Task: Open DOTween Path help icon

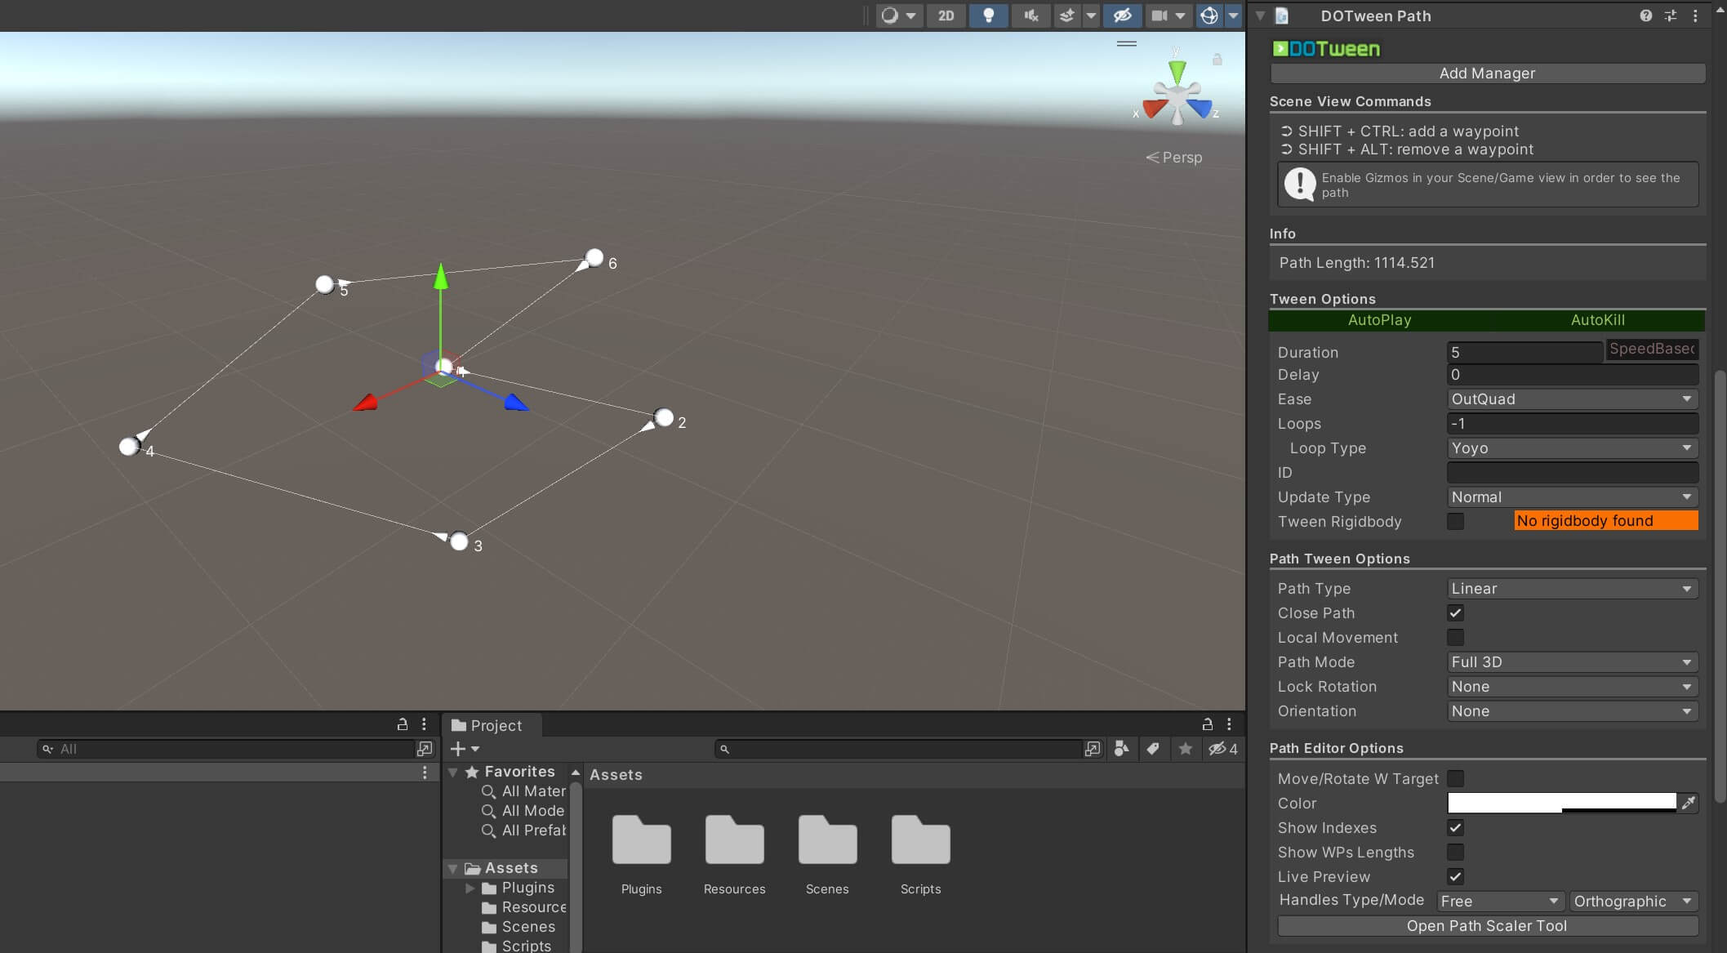Action: (1645, 16)
